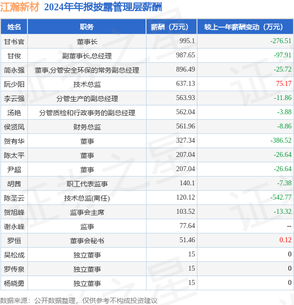Click the red change value 75.17
The image size is (294, 305).
tap(284, 83)
